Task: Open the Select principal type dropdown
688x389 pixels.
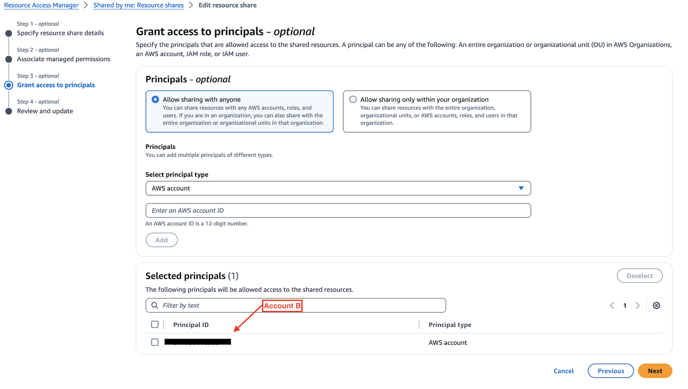Action: pyautogui.click(x=338, y=188)
